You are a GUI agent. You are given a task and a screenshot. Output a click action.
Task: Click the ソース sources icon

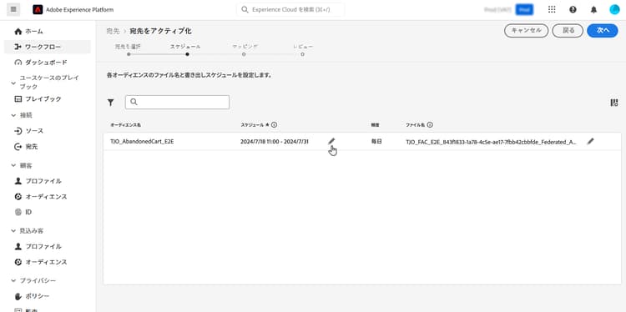point(18,131)
